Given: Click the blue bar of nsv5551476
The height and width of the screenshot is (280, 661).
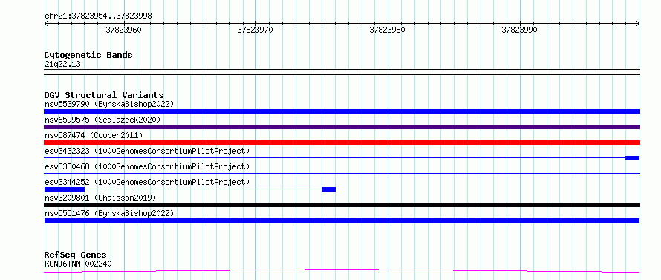Looking at the screenshot, I should click(x=342, y=221).
